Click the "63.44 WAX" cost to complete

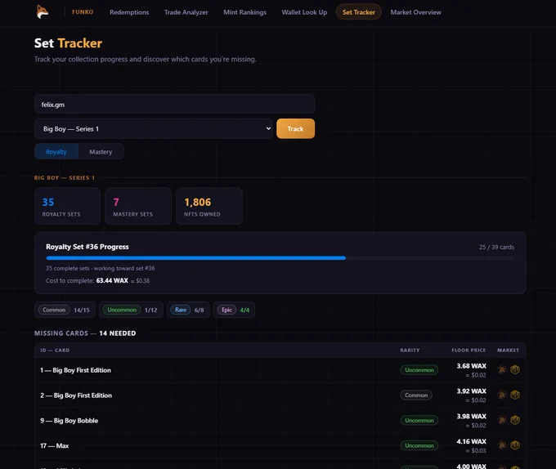tap(112, 280)
